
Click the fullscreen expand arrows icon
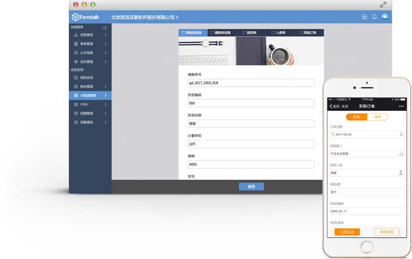tap(383, 5)
